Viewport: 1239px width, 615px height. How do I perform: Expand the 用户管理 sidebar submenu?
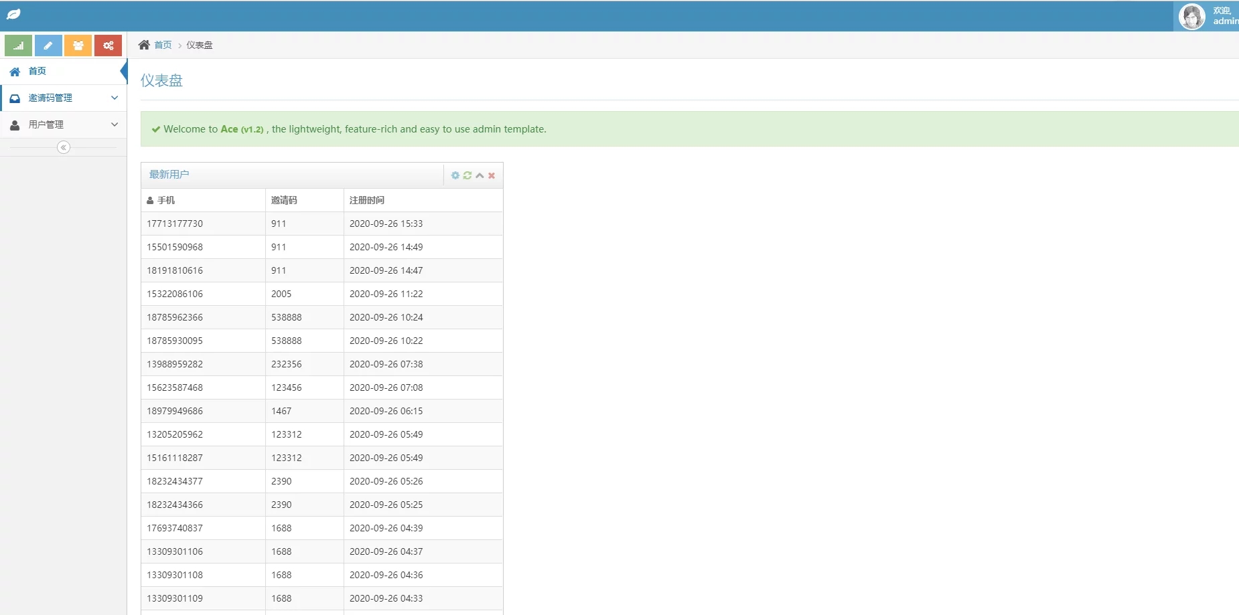click(x=64, y=124)
